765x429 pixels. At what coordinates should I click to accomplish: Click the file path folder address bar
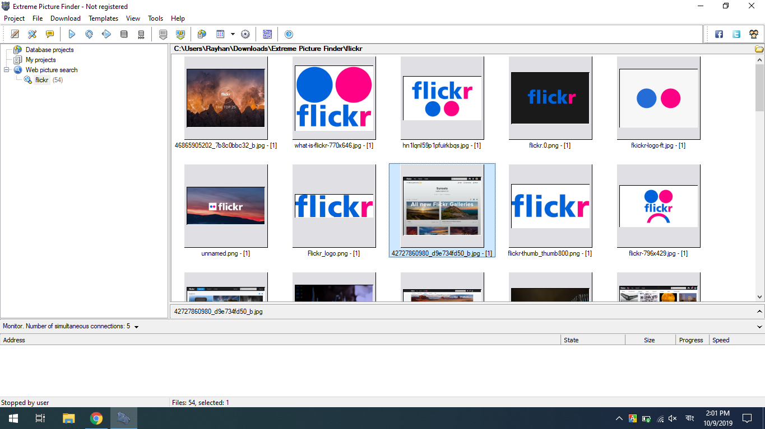(x=462, y=49)
